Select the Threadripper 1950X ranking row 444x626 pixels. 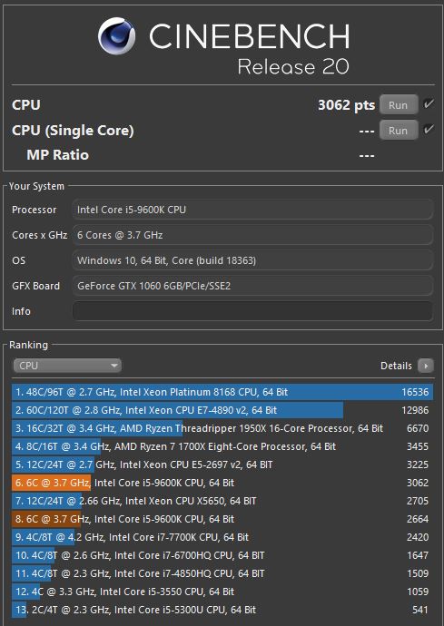[x=222, y=428]
